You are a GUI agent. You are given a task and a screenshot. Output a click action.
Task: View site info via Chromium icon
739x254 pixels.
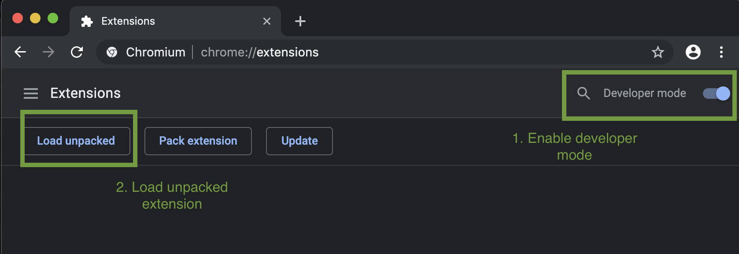point(112,52)
